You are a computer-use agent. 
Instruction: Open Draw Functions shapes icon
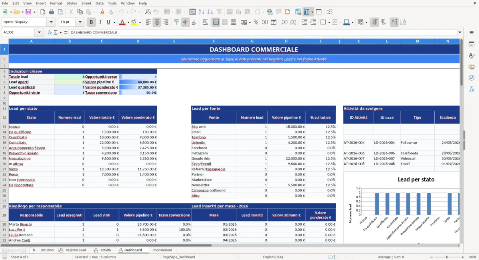pos(329,12)
